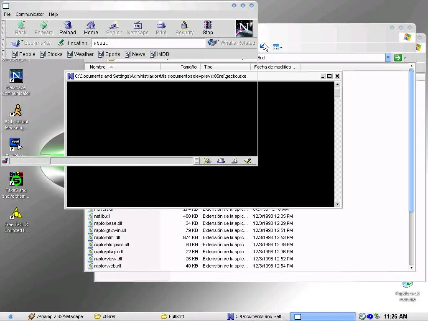Open the Views dropdown in Explorer toolbar
The height and width of the screenshot is (321, 428).
click(278, 48)
